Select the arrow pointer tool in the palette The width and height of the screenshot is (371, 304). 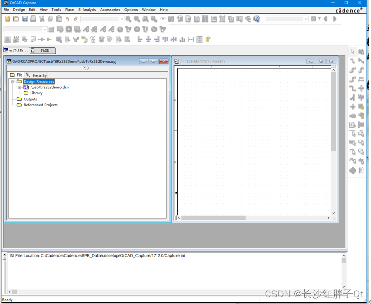click(x=353, y=52)
